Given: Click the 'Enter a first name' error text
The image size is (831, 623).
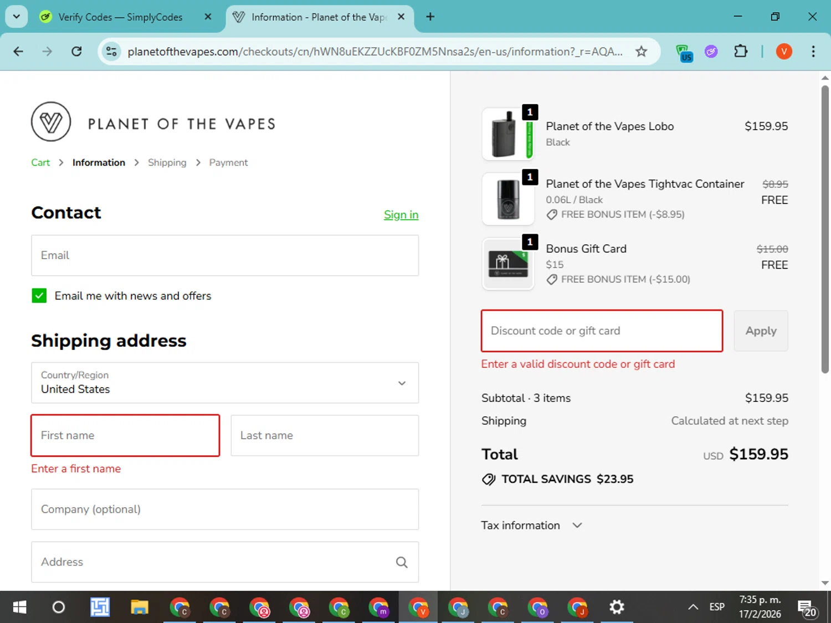Looking at the screenshot, I should 76,468.
